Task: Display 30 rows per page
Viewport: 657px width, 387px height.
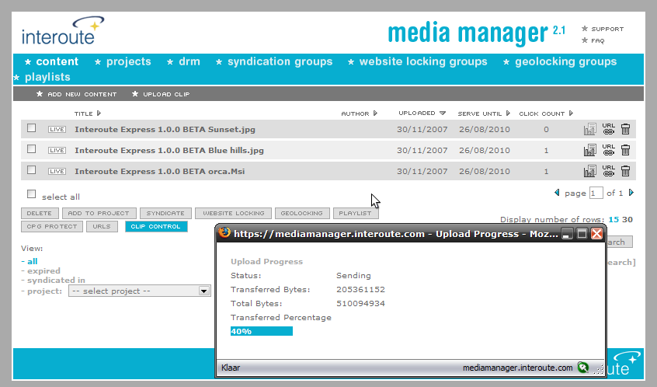Action: click(x=627, y=219)
